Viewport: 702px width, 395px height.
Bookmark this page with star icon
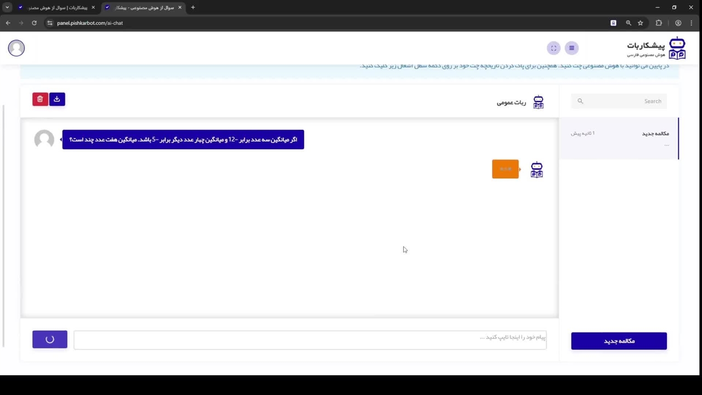(640, 23)
